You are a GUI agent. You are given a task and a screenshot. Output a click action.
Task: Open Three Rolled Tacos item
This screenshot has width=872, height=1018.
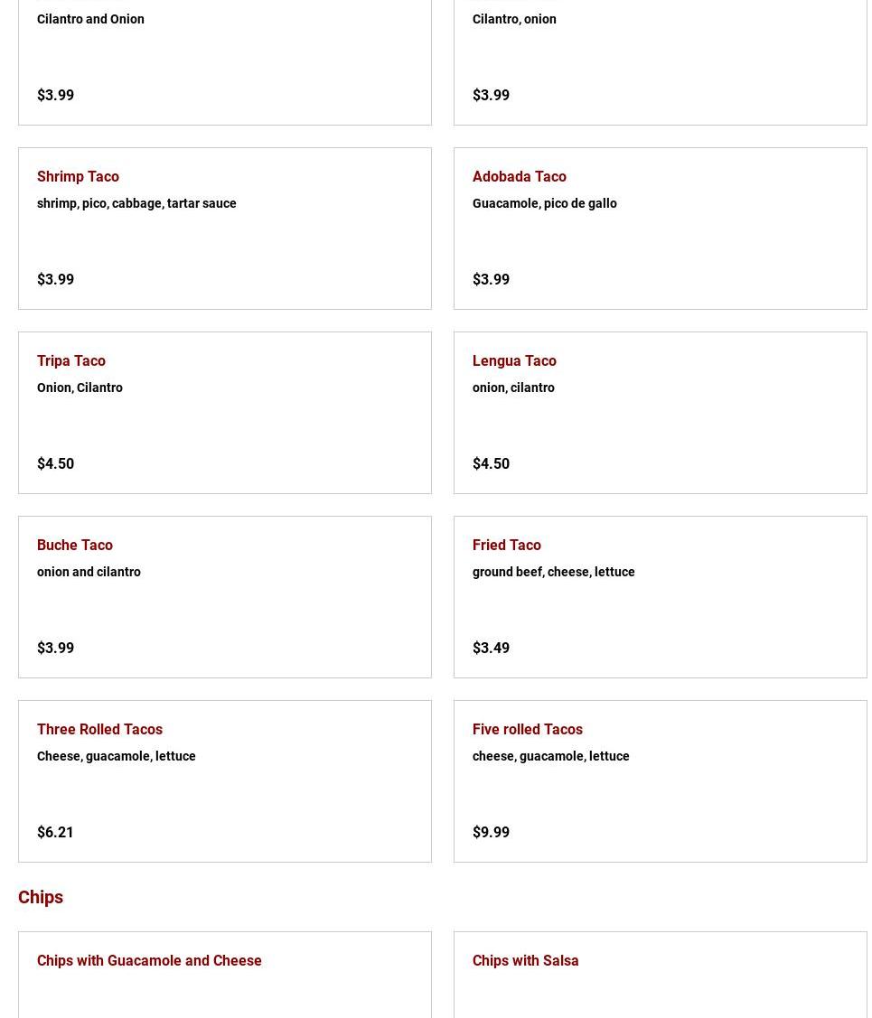(99, 729)
